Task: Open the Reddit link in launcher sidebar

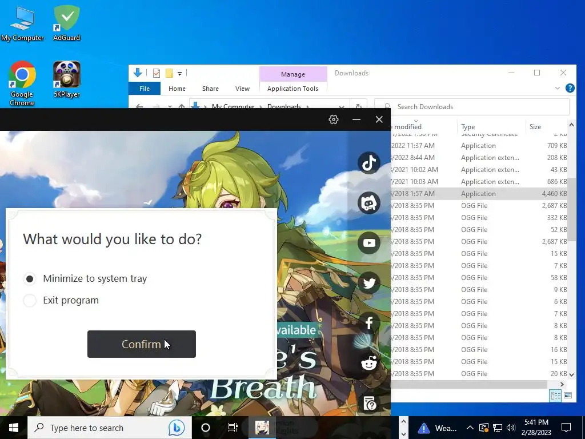Action: pos(369,363)
